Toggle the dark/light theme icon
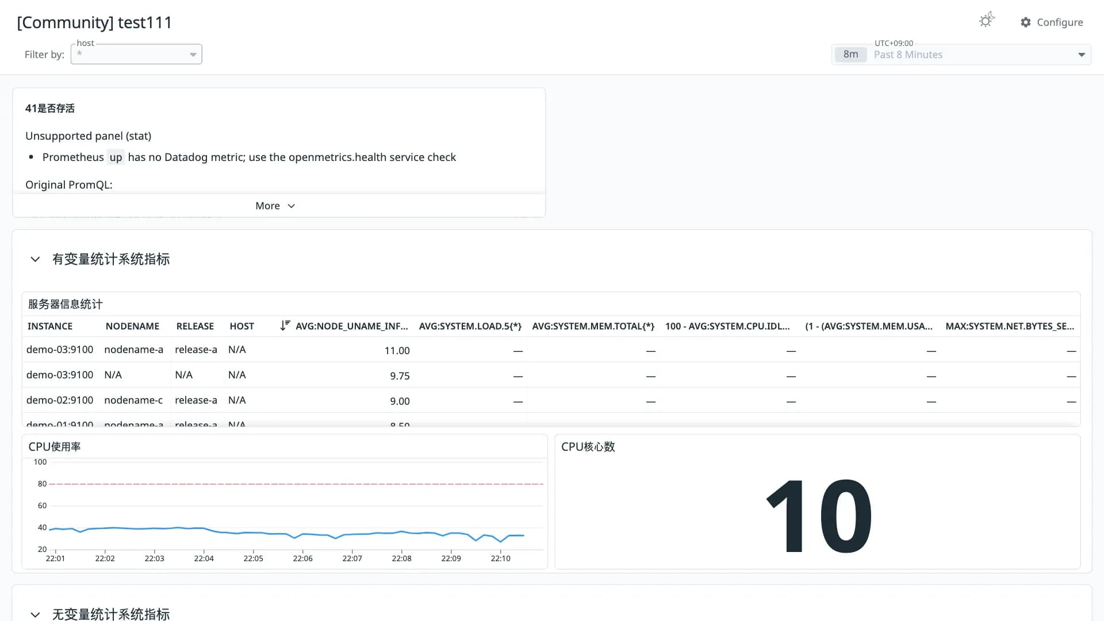 [x=987, y=21]
